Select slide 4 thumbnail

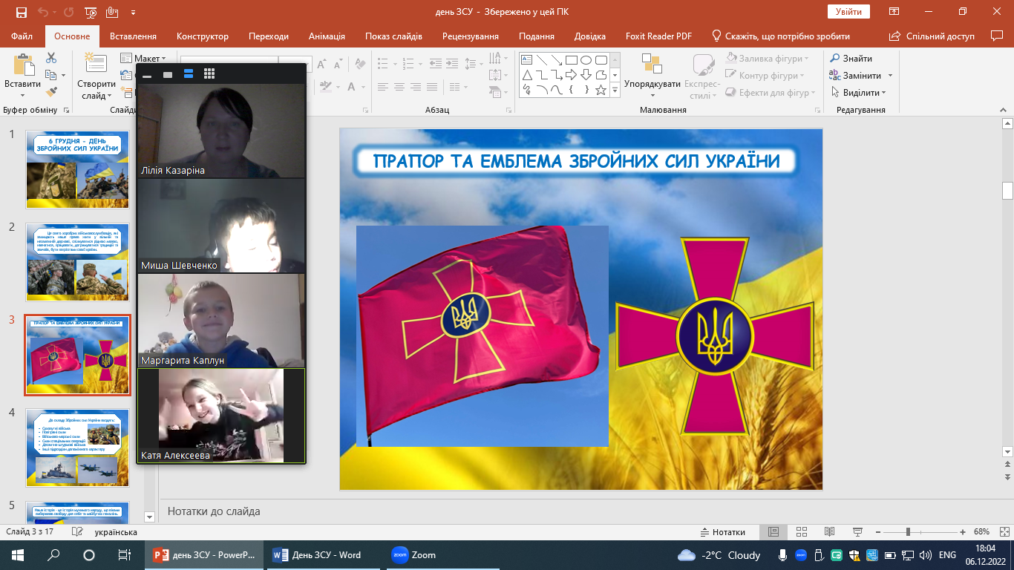coord(78,448)
